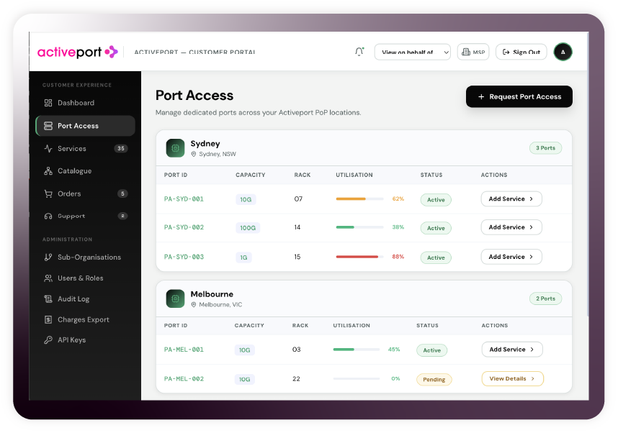This screenshot has width=618, height=433.
Task: Click the Melbourne '2 Ports' badge
Action: tap(545, 298)
